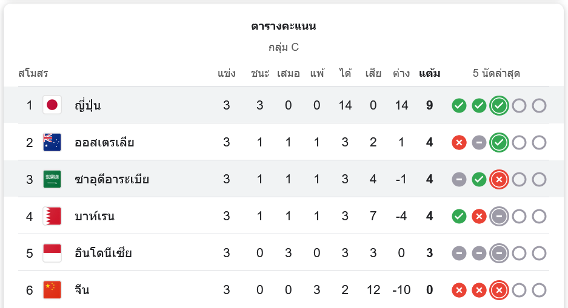
Task: Click China's flag icon
Action: pyautogui.click(x=52, y=290)
